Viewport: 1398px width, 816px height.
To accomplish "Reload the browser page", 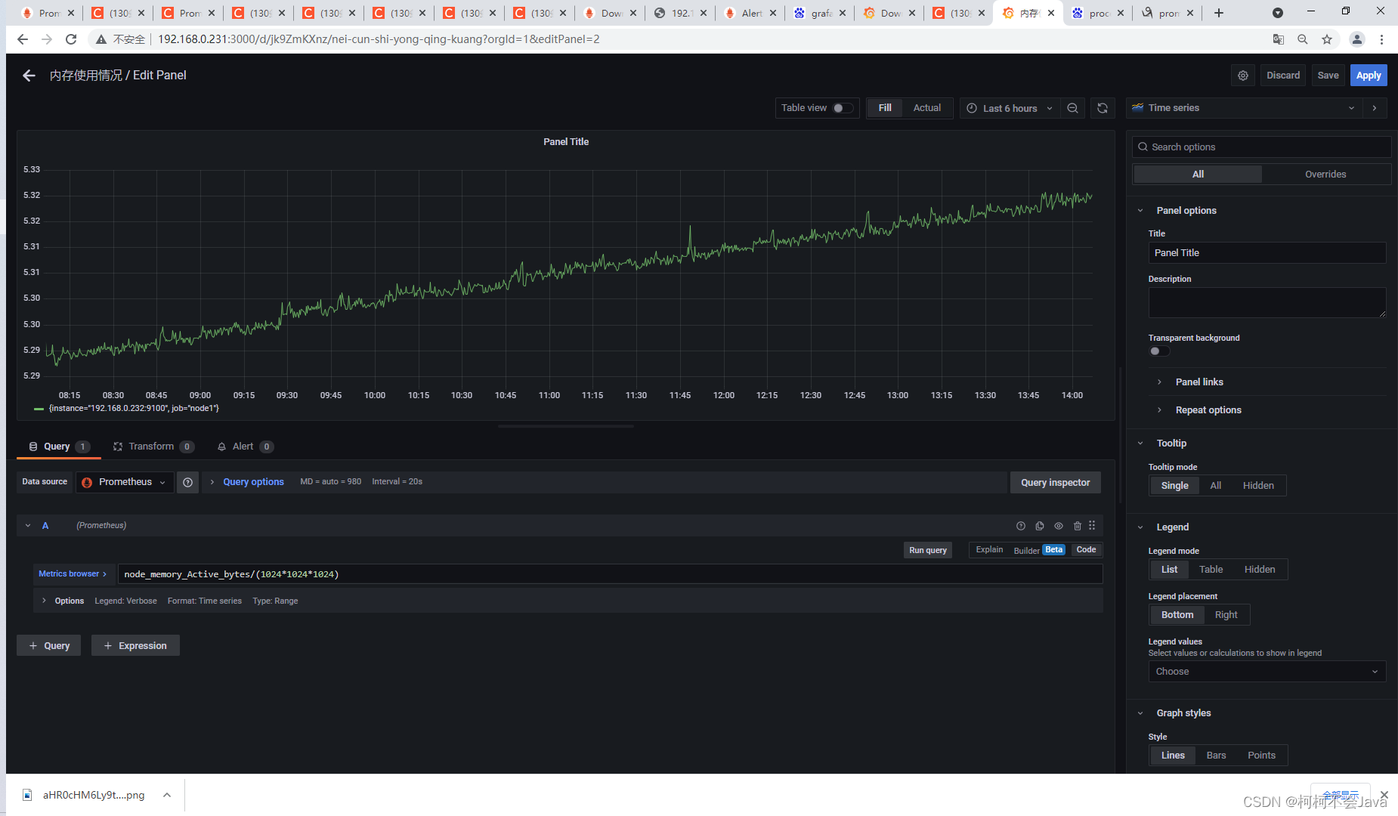I will click(71, 39).
